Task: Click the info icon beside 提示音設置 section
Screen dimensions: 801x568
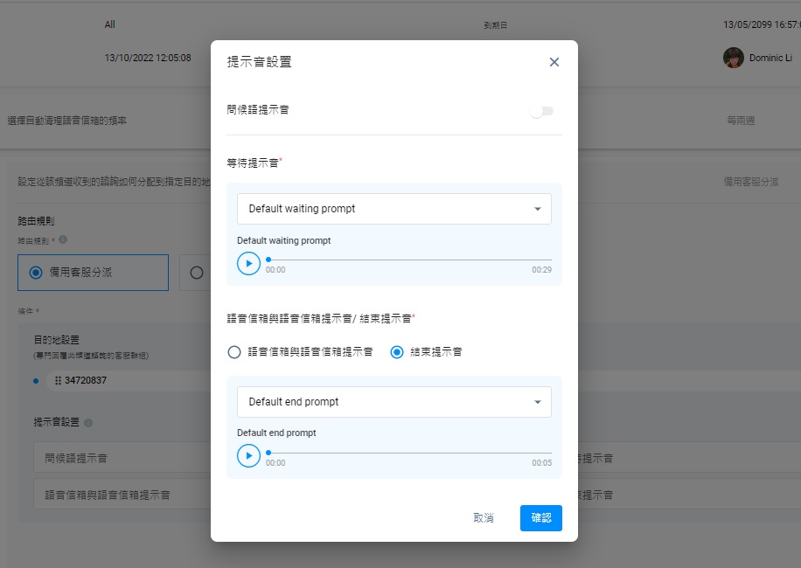Action: click(x=88, y=423)
